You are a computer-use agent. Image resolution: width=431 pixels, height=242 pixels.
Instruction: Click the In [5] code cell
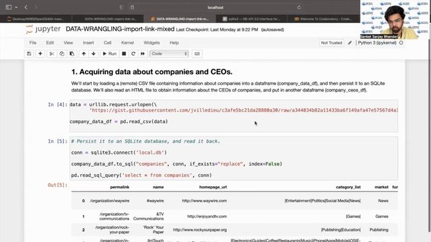(x=234, y=159)
